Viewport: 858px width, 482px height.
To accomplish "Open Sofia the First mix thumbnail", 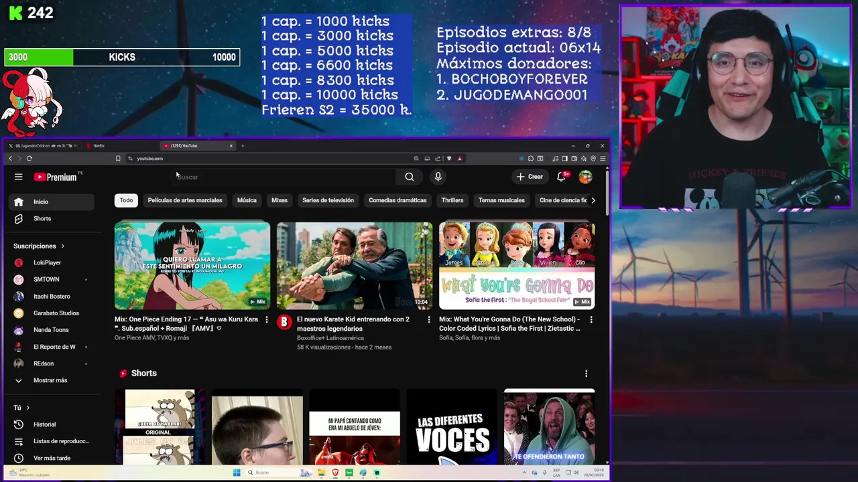I will [517, 266].
